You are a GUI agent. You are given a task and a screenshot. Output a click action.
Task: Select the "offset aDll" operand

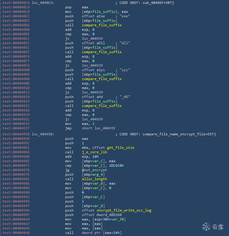[x=93, y=43]
